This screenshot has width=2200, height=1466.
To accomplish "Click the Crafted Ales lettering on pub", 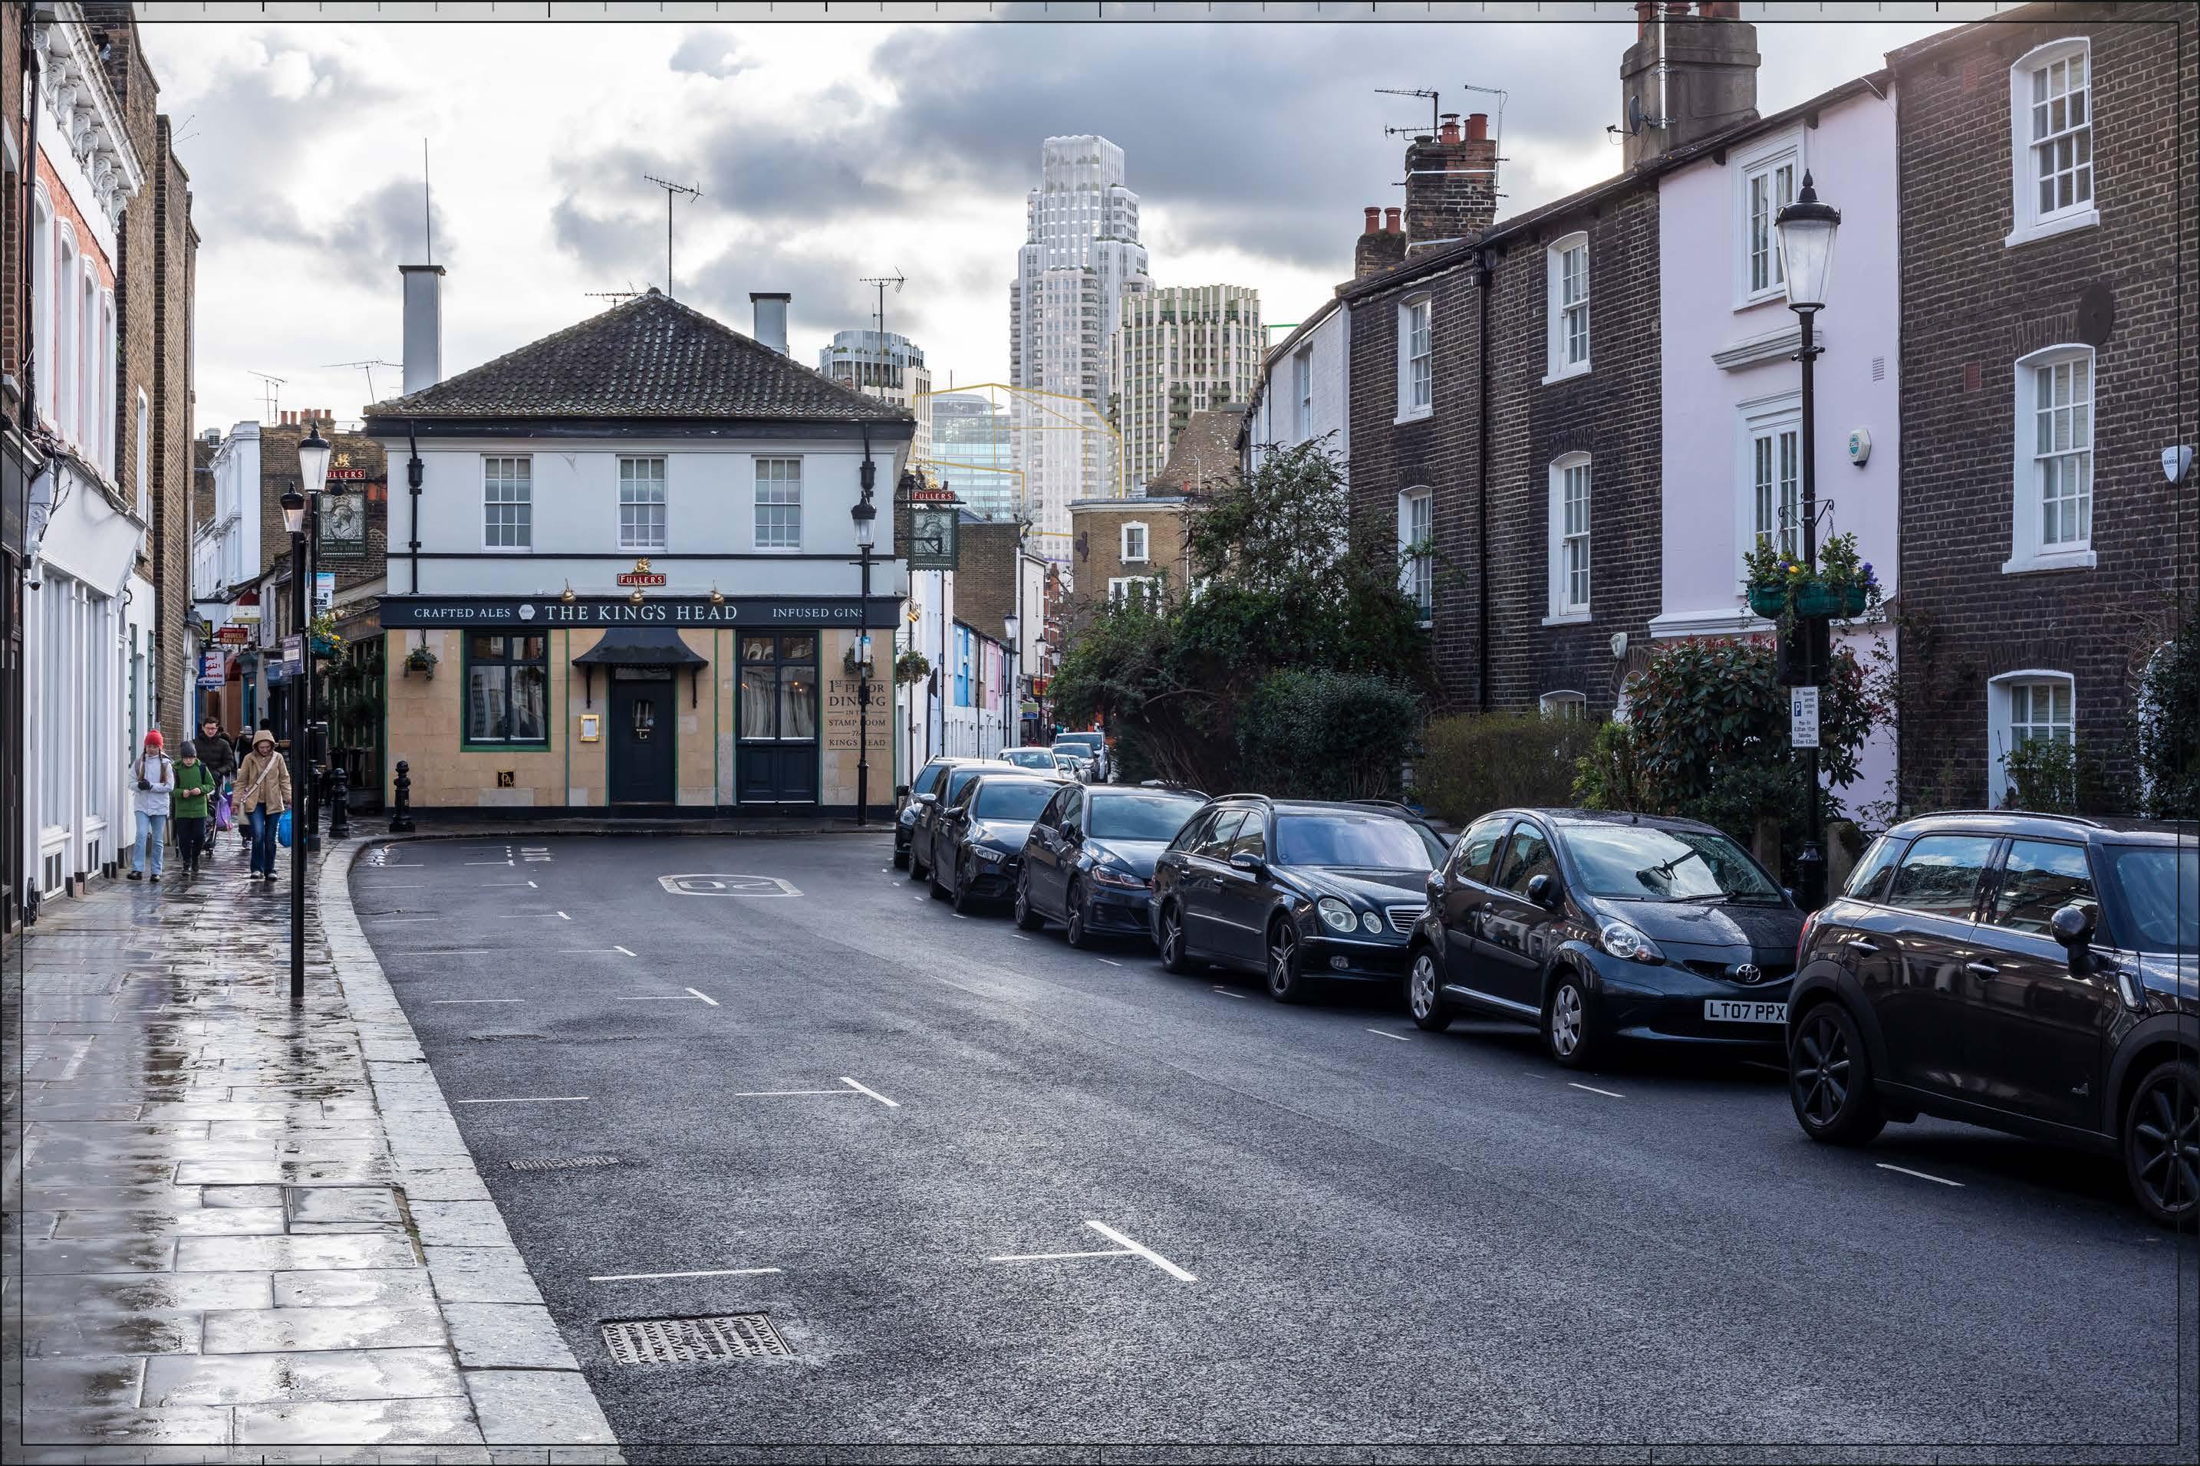I will pyautogui.click(x=462, y=613).
